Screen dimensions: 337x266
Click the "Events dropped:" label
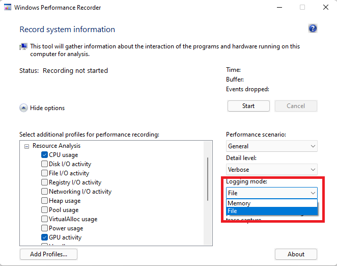[247, 89]
